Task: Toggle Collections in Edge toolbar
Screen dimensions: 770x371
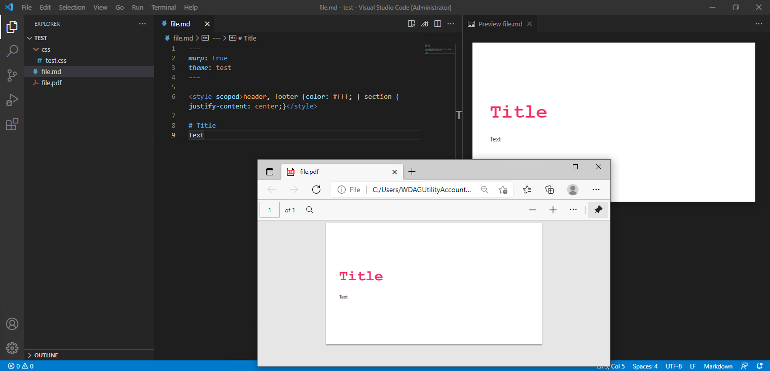Action: tap(549, 189)
